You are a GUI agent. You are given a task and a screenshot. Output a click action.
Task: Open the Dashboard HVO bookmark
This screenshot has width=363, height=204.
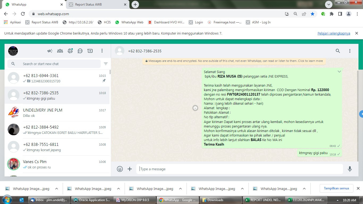pos(166,22)
